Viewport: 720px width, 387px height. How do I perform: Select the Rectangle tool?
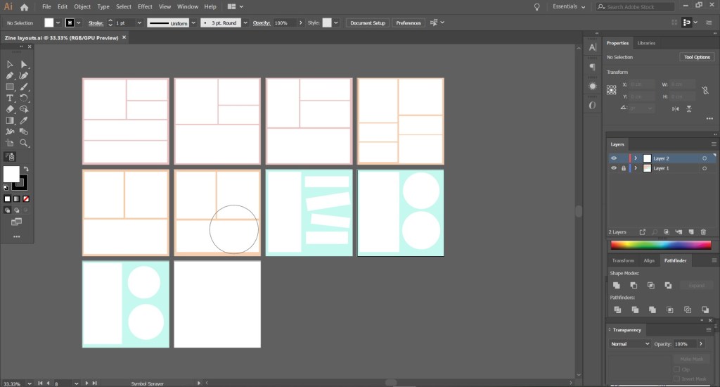[x=10, y=87]
